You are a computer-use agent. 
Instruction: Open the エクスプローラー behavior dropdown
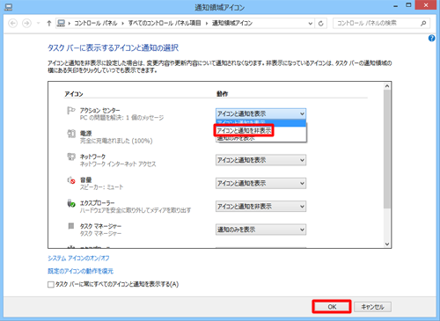pos(260,207)
